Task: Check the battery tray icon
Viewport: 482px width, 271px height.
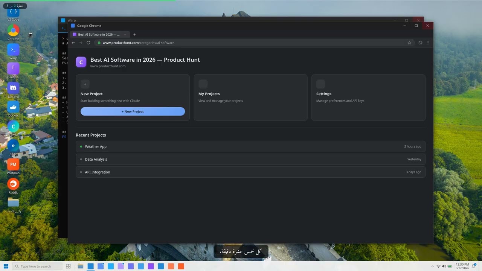Action: (x=450, y=266)
